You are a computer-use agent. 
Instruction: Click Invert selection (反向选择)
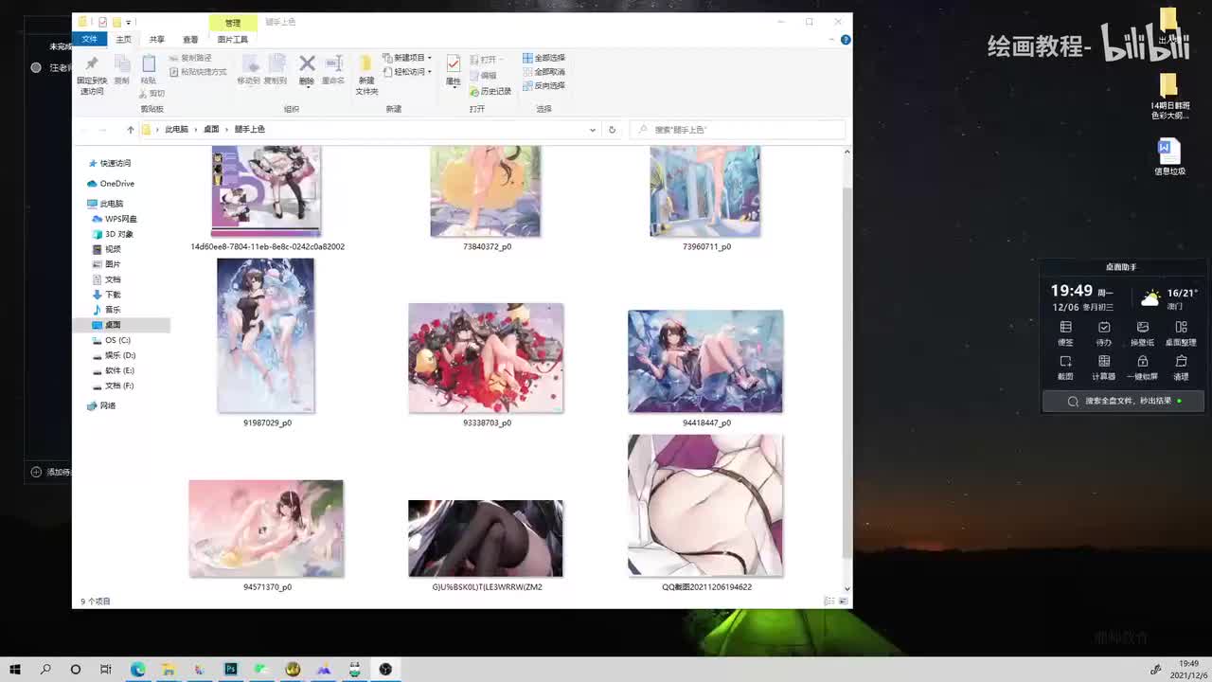pyautogui.click(x=544, y=85)
